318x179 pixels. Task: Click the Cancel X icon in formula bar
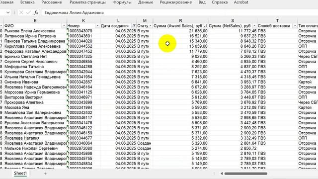[21, 12]
